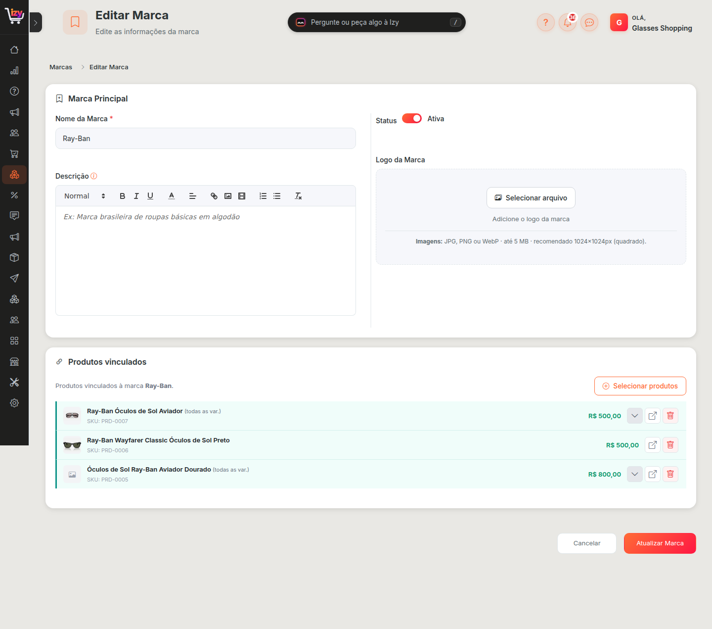
Task: Click the Atualizar Marca button
Action: pyautogui.click(x=660, y=543)
